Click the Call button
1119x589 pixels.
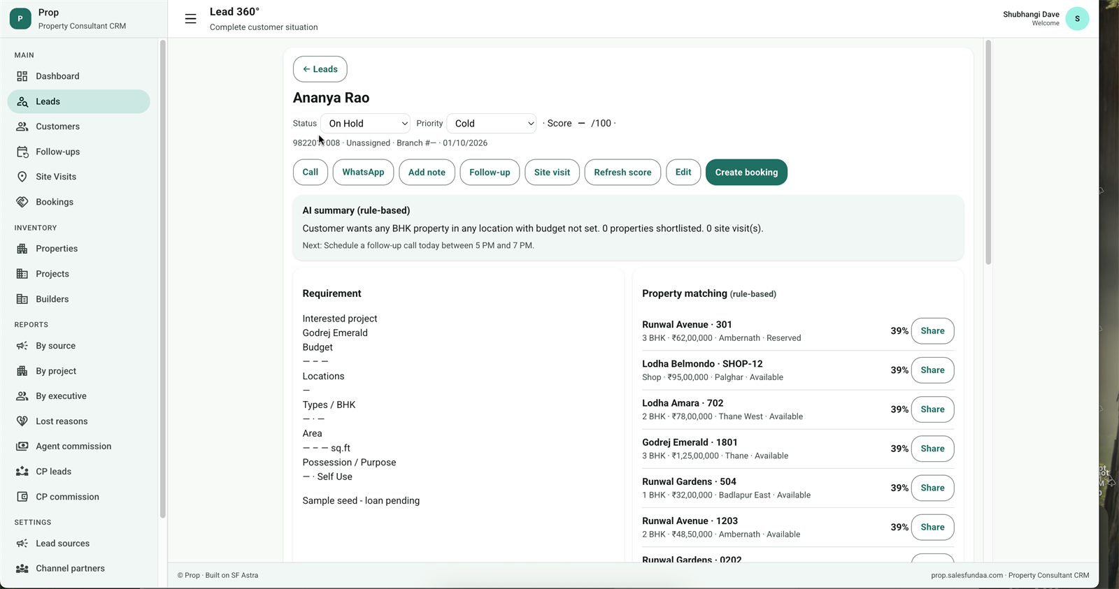pyautogui.click(x=311, y=172)
